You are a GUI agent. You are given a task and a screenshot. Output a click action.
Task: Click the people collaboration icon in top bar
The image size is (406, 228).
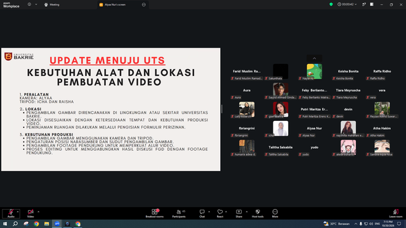[x=363, y=4]
